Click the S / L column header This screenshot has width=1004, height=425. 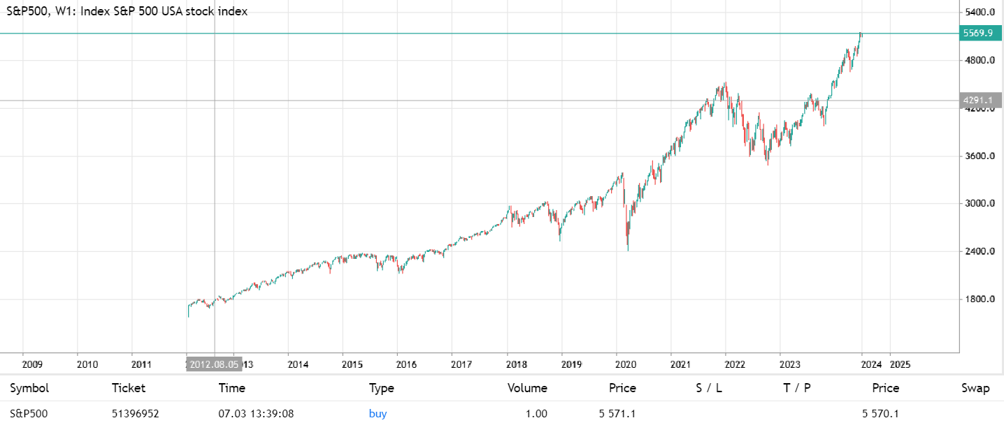(708, 389)
